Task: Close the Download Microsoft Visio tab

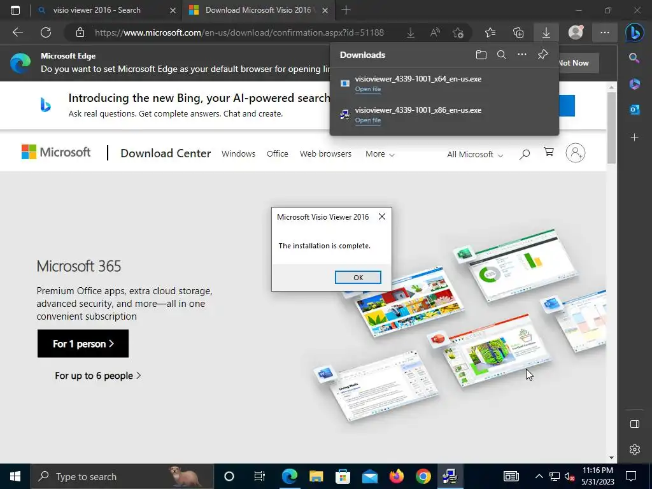Action: pos(325,10)
